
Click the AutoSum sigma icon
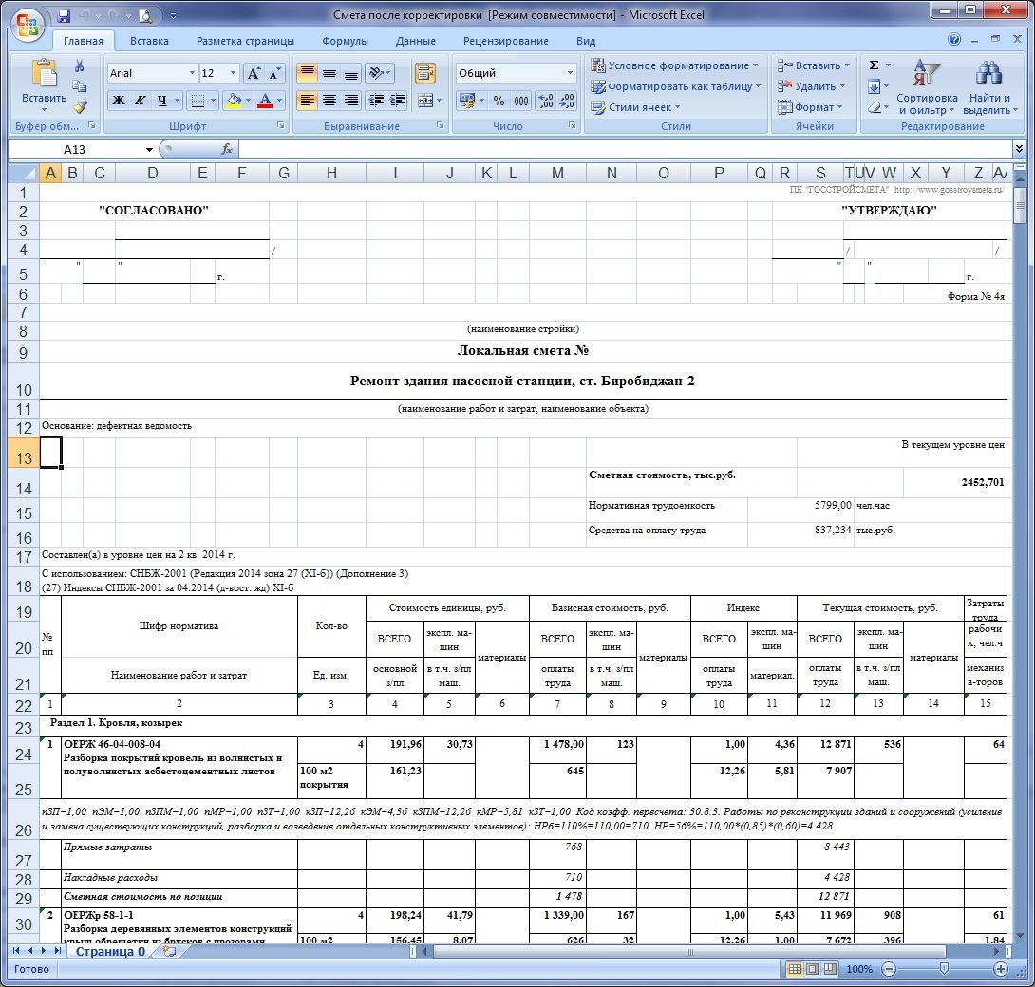click(874, 65)
